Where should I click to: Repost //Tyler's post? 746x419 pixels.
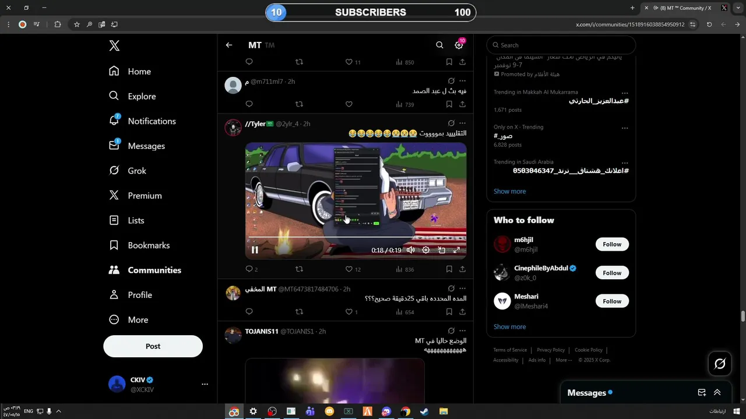[x=299, y=269]
